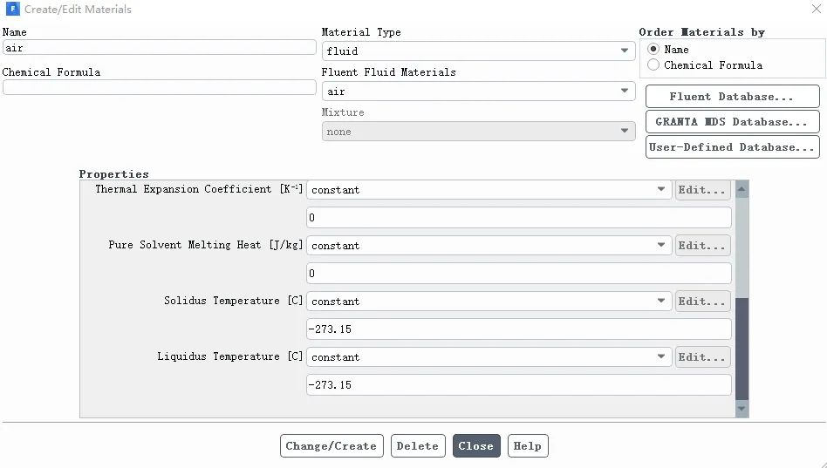Click the material Name input field
This screenshot has width=827, height=468.
click(x=159, y=48)
